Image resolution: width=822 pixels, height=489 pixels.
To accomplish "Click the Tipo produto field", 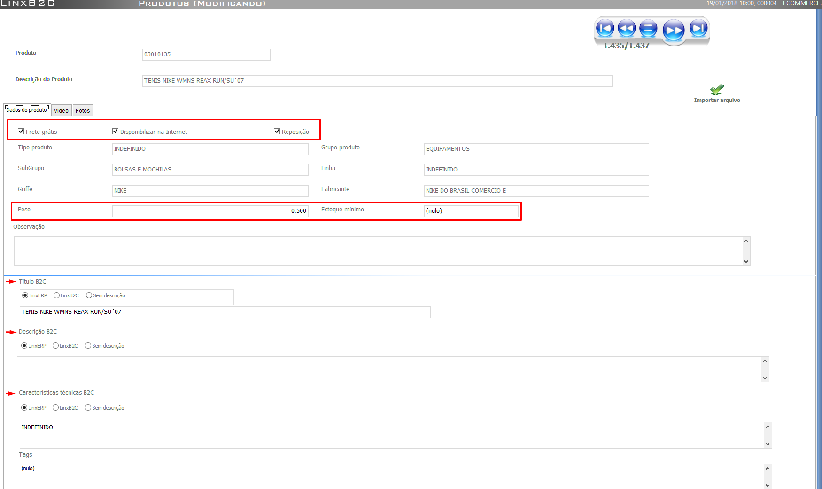I will tap(210, 149).
